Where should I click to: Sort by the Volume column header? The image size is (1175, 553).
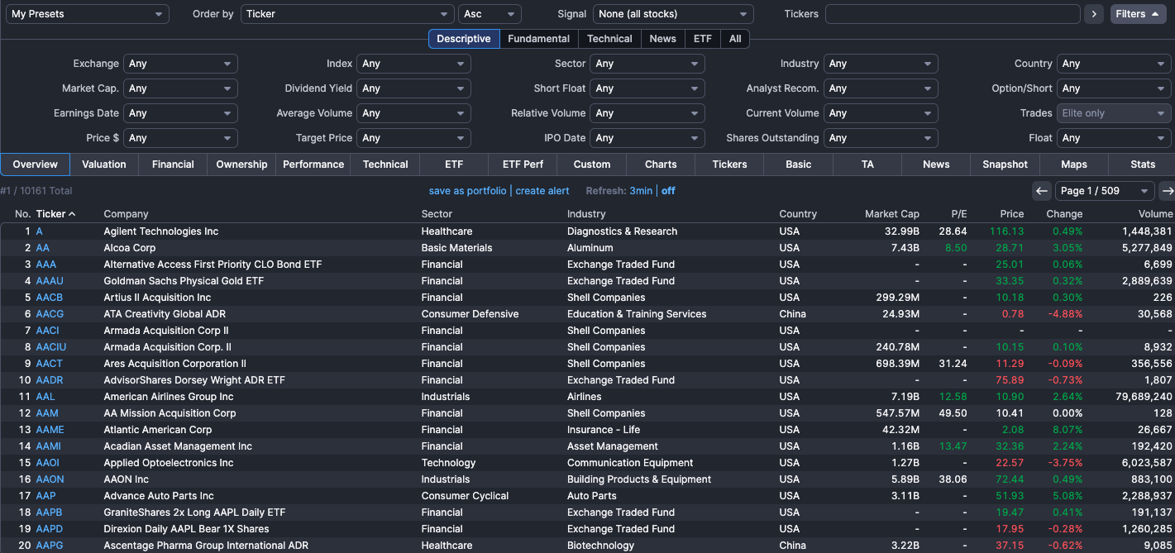pyautogui.click(x=1155, y=214)
